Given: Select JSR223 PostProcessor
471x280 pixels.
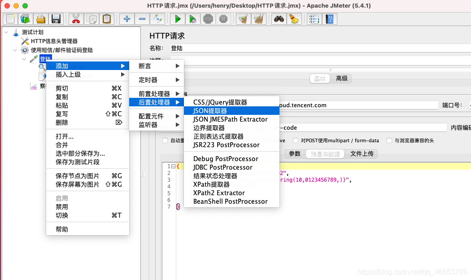Looking at the screenshot, I should click(231, 145).
